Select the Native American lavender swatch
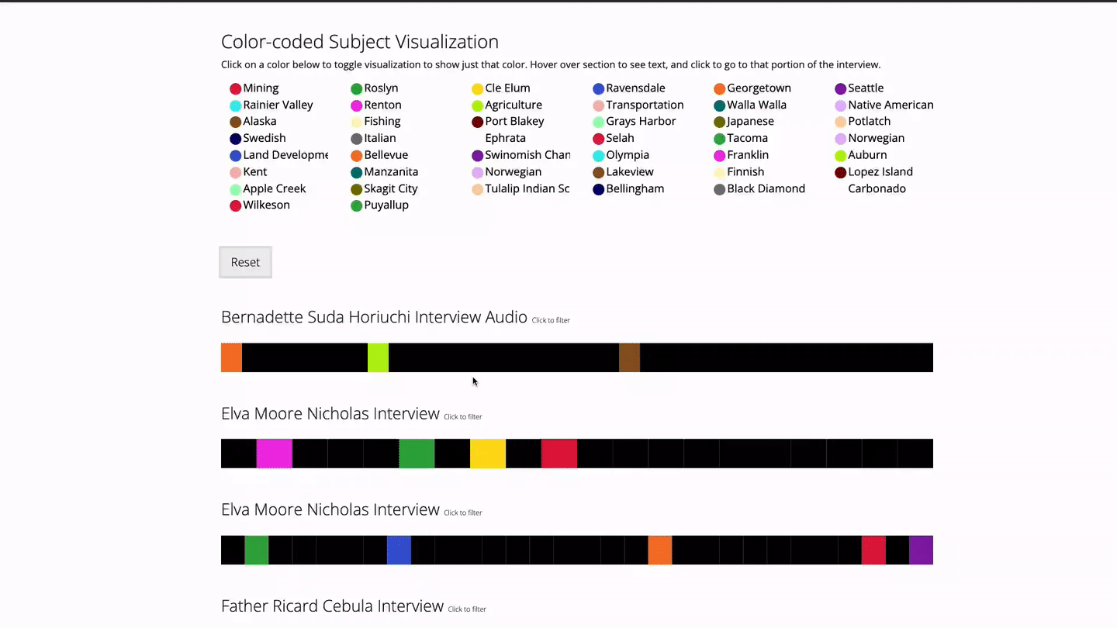Viewport: 1117px width, 628px height. tap(841, 105)
